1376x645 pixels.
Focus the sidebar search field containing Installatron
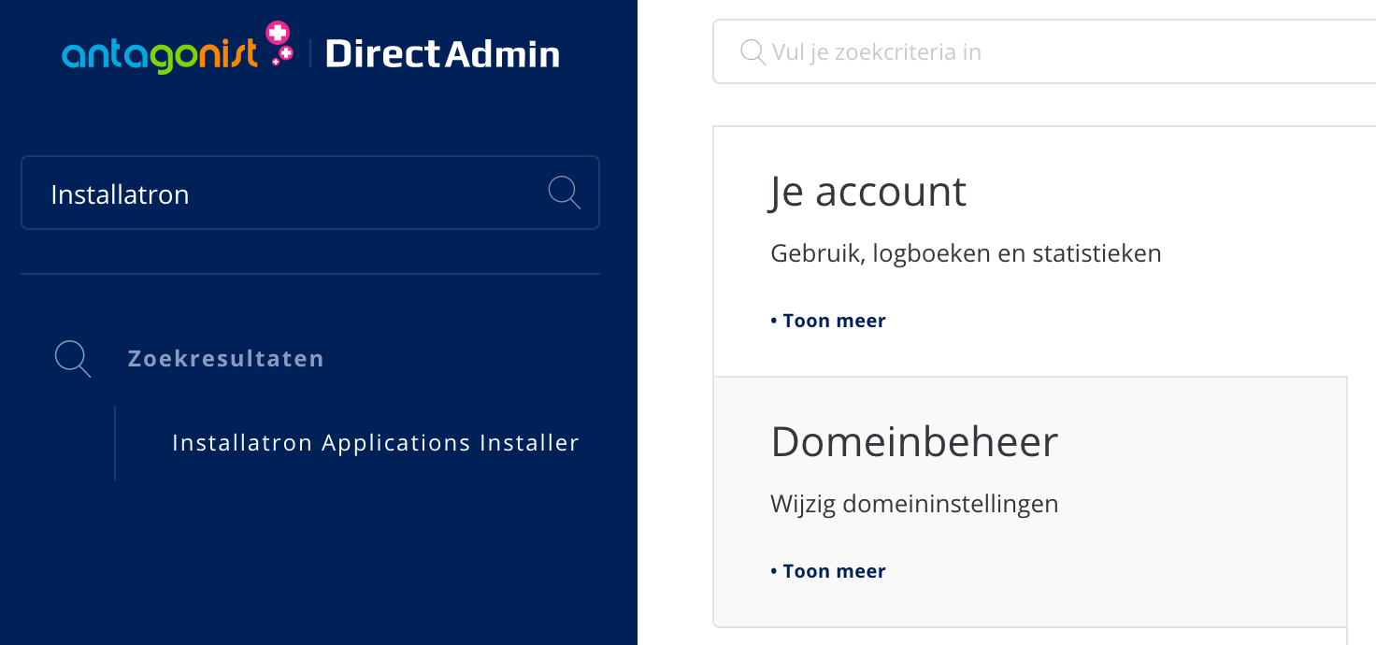pos(310,193)
